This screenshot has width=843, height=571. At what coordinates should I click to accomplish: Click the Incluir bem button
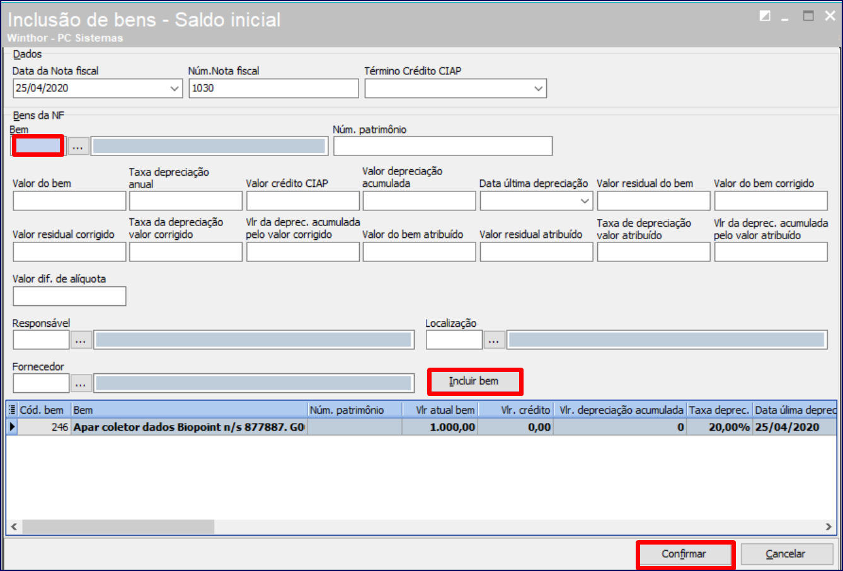[x=474, y=381]
